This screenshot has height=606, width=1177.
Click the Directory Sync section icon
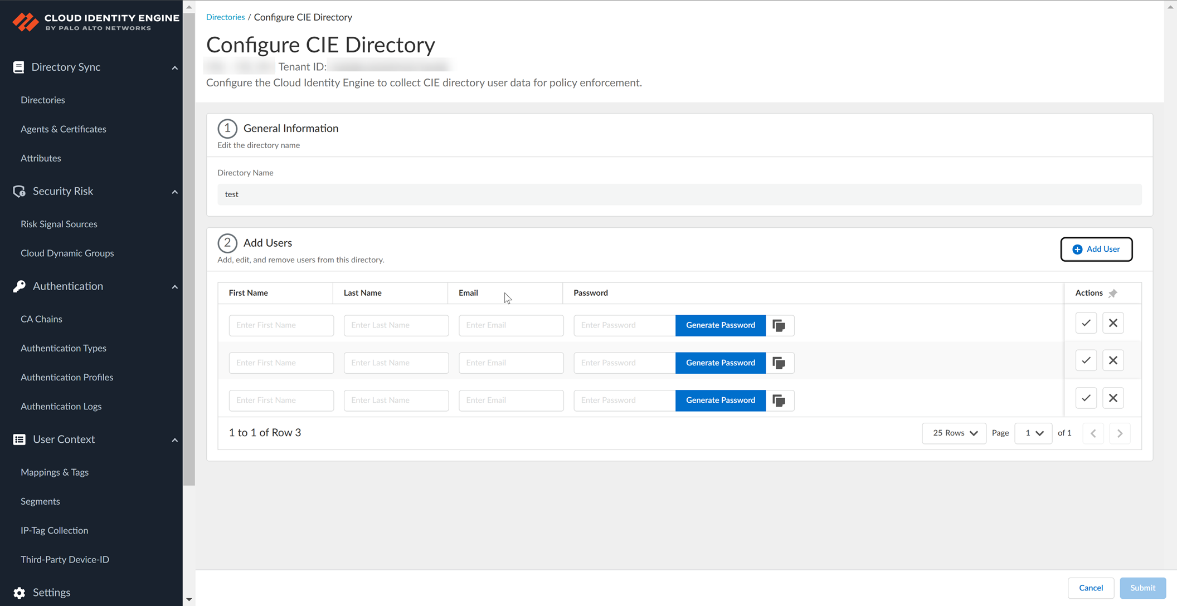[18, 67]
